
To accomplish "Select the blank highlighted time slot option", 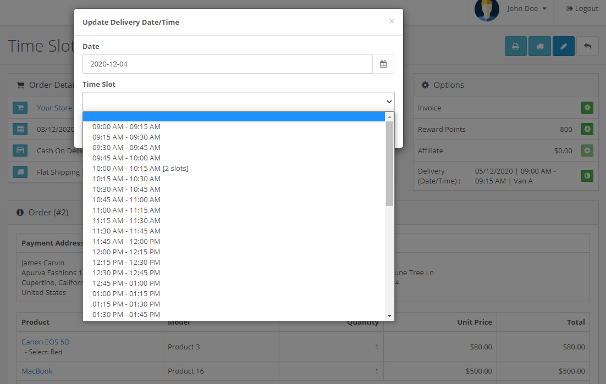I will 234,116.
